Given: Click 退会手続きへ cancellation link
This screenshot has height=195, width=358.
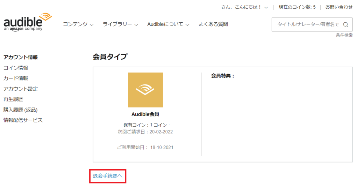Looking at the screenshot, I should click(x=107, y=176).
